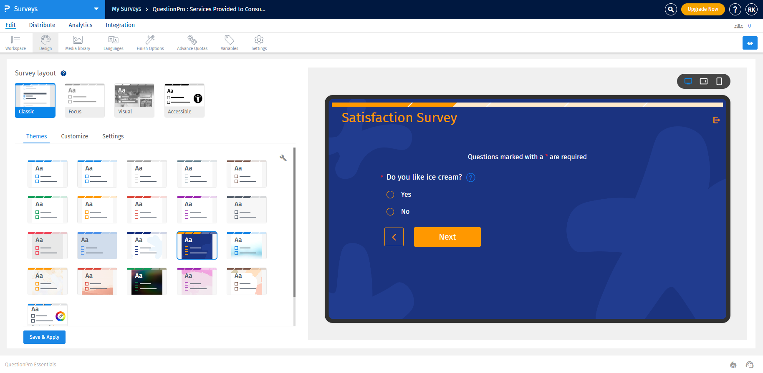Open the Languages tool
This screenshot has height=373, width=763.
(113, 43)
